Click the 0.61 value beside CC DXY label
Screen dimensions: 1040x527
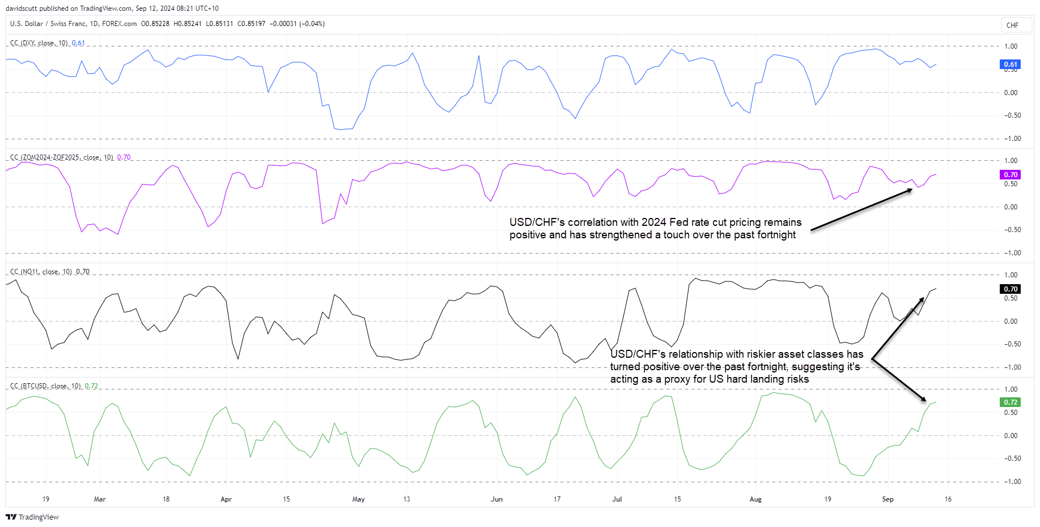pos(78,43)
